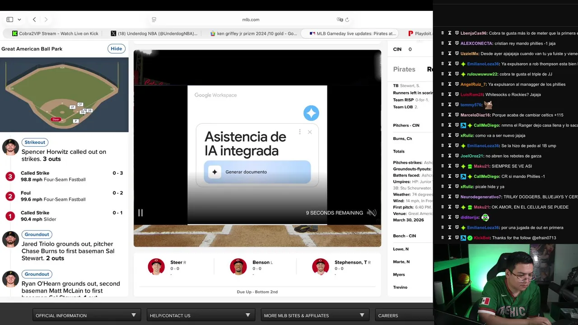Click the UzzielMx username in chat
This screenshot has width=578, height=325.
pyautogui.click(x=470, y=54)
